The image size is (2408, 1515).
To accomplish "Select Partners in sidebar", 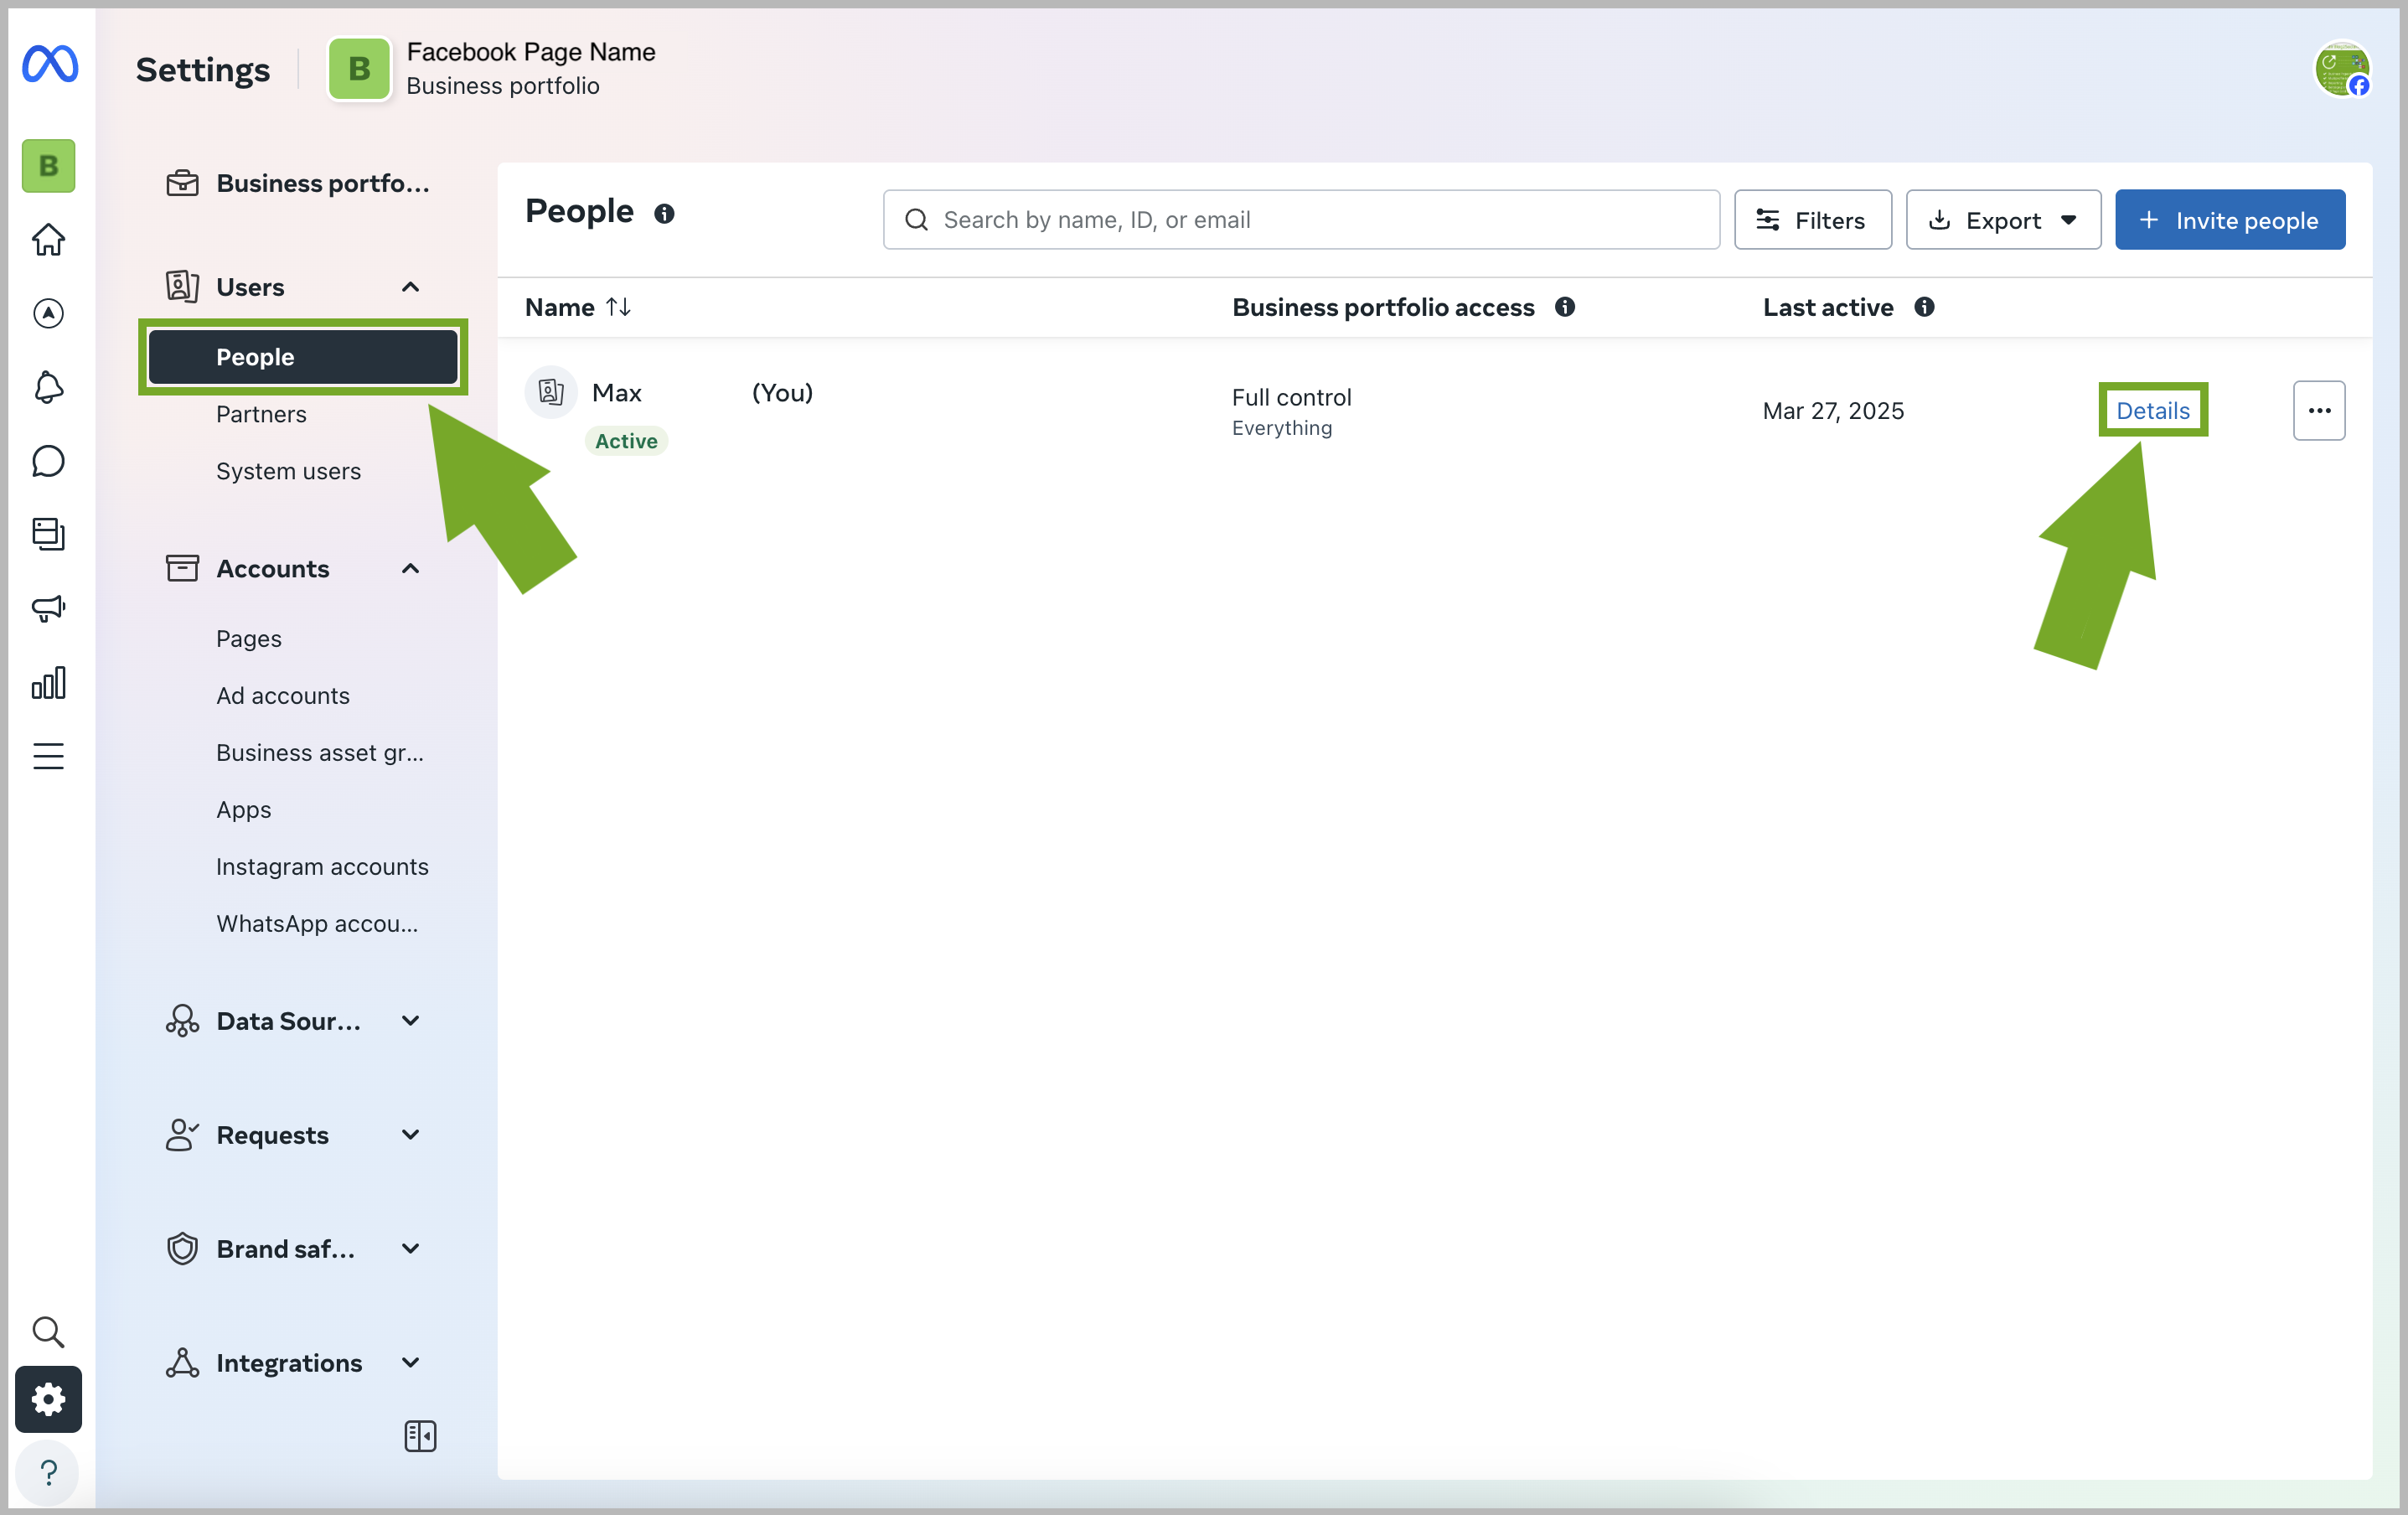I will coord(261,414).
